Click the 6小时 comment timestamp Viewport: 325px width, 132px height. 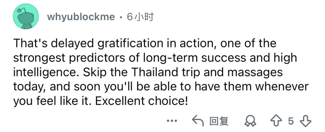pyautogui.click(x=140, y=17)
